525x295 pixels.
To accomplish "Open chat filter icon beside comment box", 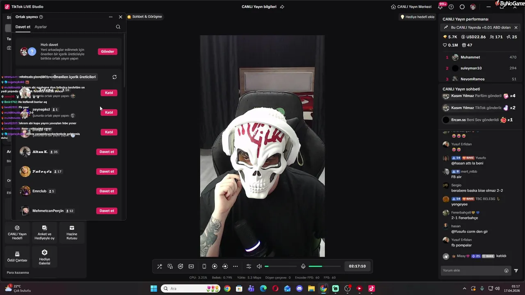I will pyautogui.click(x=516, y=271).
